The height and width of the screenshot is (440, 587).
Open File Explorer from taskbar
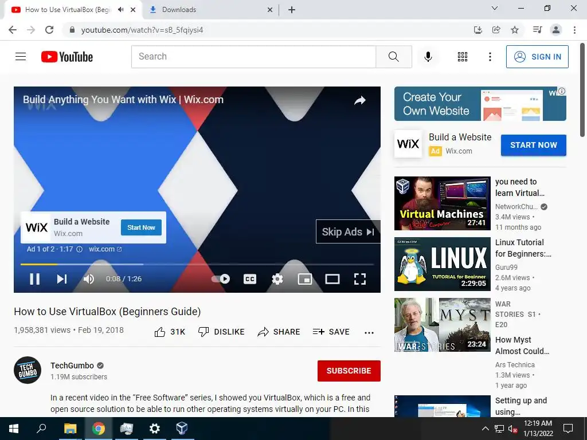point(70,429)
